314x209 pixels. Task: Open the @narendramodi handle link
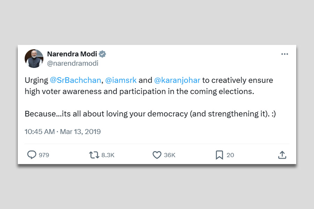(73, 63)
